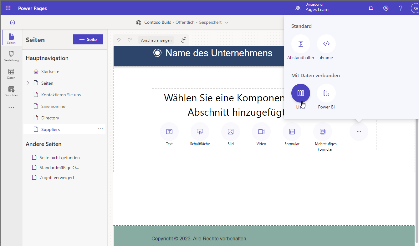Open the notifications bell
Image resolution: width=419 pixels, height=246 pixels.
pyautogui.click(x=371, y=8)
